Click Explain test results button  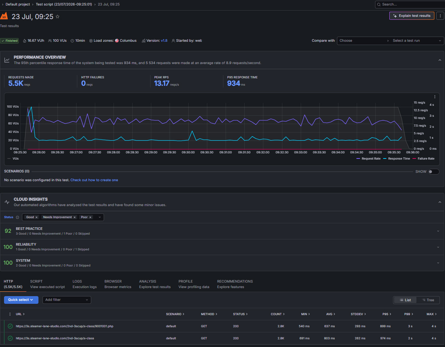tap(412, 16)
